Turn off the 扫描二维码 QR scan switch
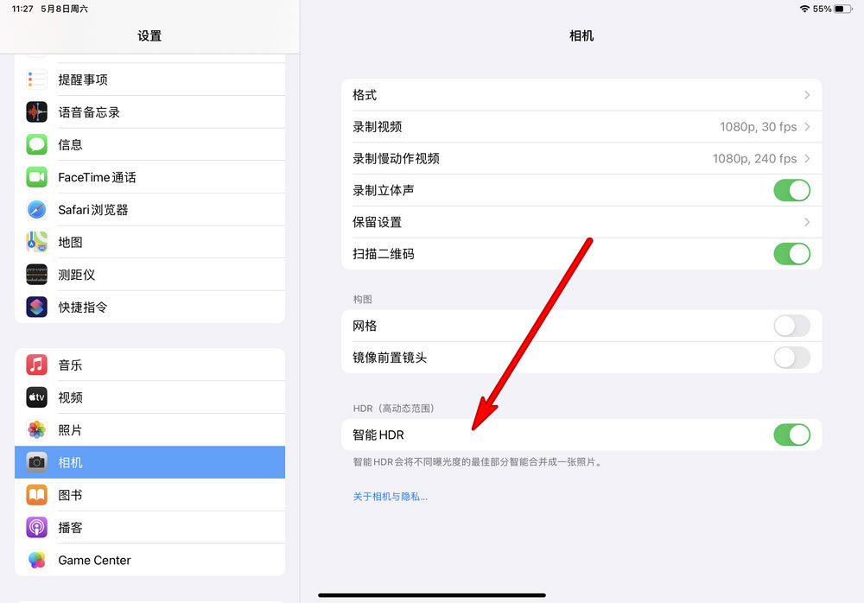Viewport: 864px width, 603px height. [791, 254]
